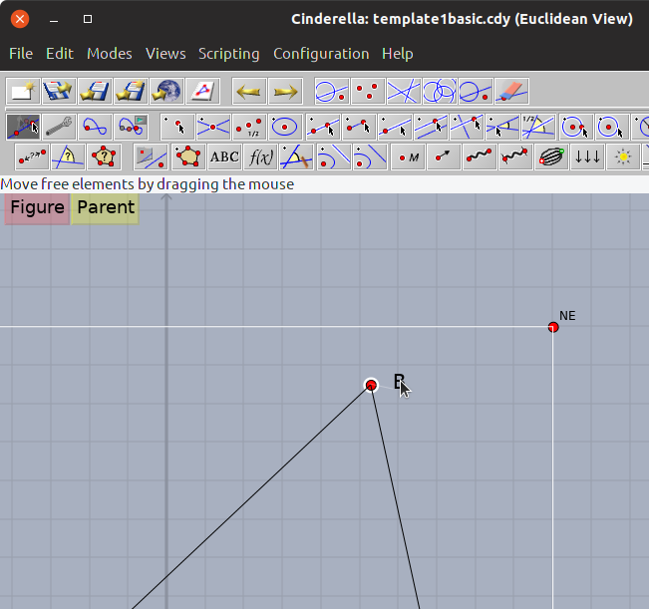Click the highlighted red point B
The image size is (649, 609).
[x=371, y=385]
